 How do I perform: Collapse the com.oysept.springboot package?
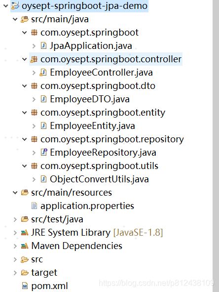coord(24,33)
